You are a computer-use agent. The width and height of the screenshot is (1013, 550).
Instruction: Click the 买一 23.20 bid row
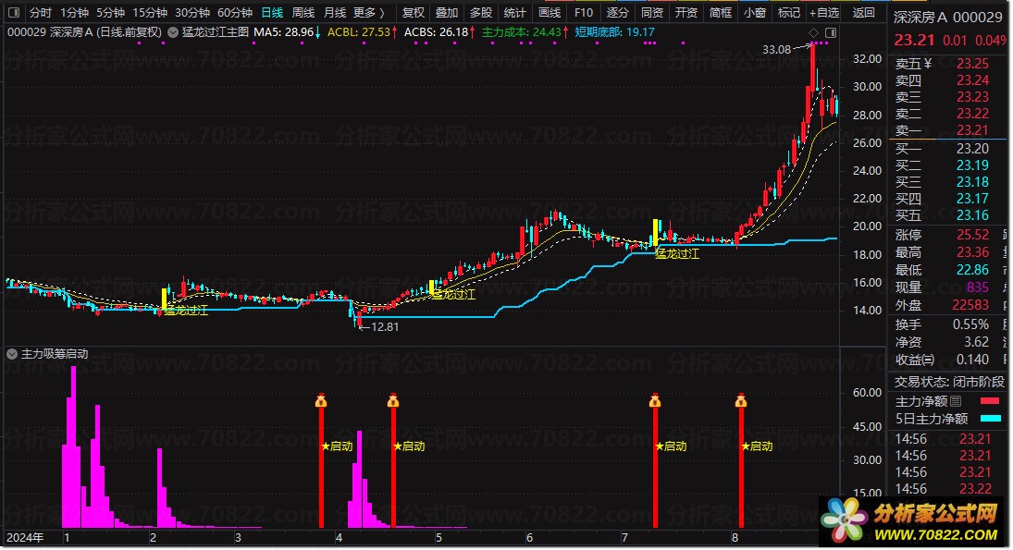point(942,149)
